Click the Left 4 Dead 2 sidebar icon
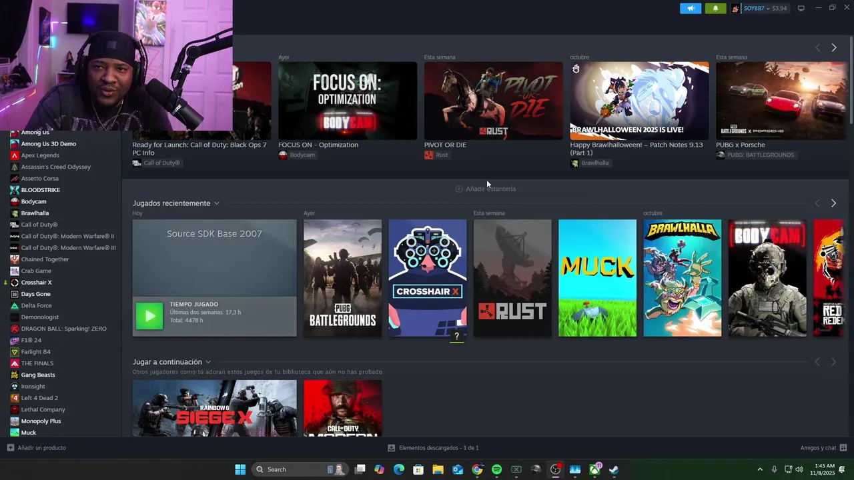 tap(15, 398)
